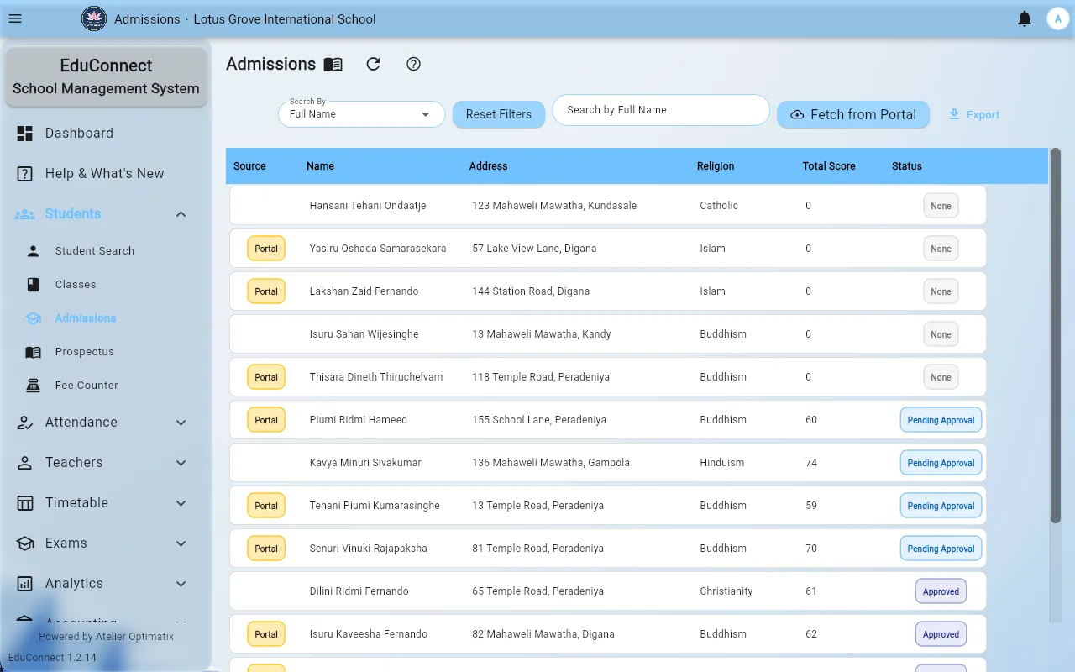This screenshot has height=672, width=1075.
Task: Click Approved status for Dilini Ridmi Fernando
Action: tap(941, 591)
